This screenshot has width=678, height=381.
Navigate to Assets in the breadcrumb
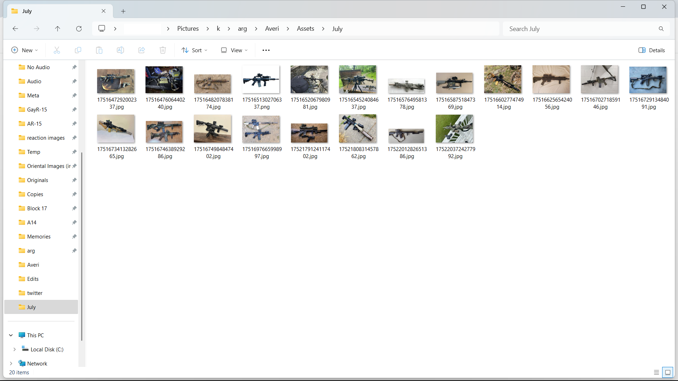pos(305,29)
